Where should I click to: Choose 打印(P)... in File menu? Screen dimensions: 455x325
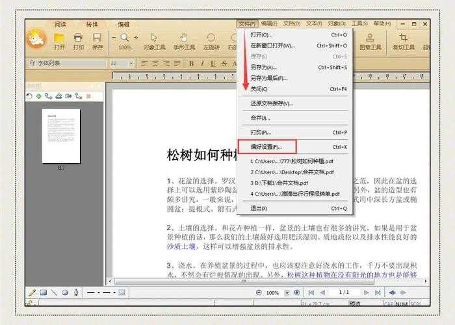(295, 133)
